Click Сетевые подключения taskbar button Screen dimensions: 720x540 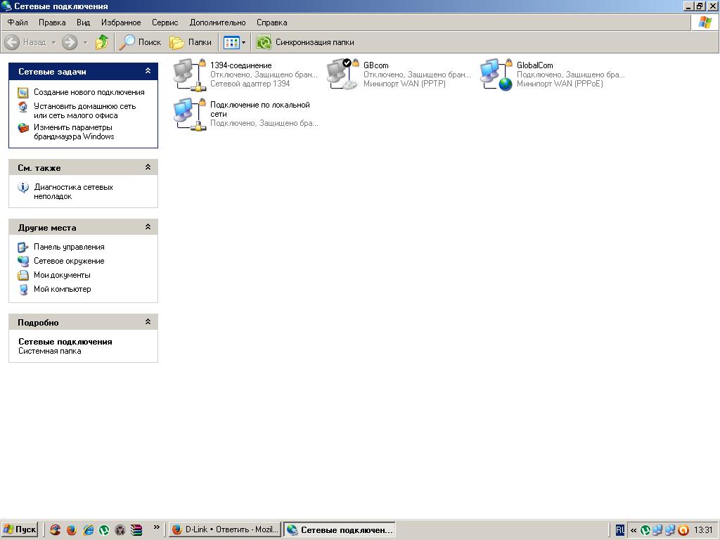[340, 529]
